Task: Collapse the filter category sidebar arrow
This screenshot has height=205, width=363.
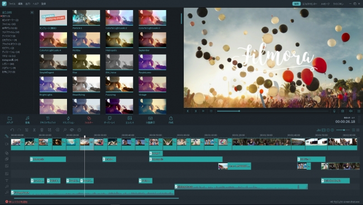Action: [32, 12]
